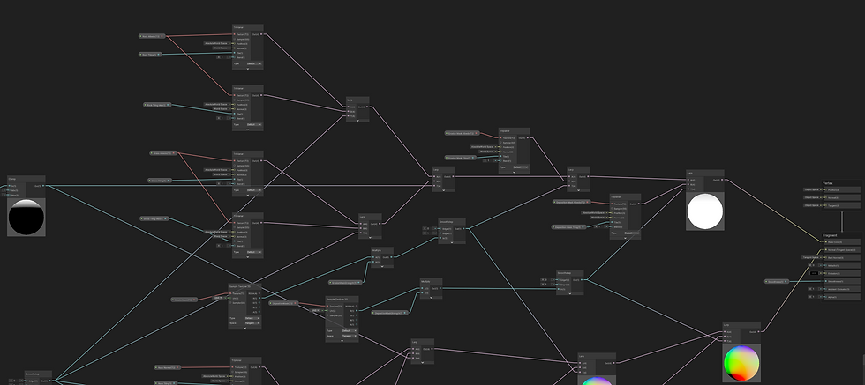865x385 pixels.
Task: Click Tangent Space label beside Bent Normal
Action: click(x=810, y=257)
